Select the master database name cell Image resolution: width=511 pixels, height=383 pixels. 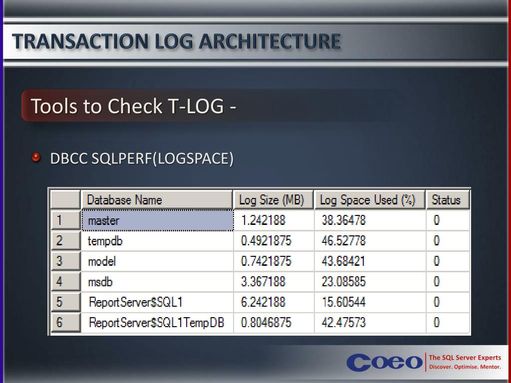[158, 220]
